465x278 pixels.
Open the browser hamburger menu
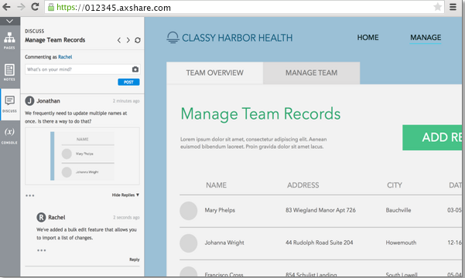453,7
